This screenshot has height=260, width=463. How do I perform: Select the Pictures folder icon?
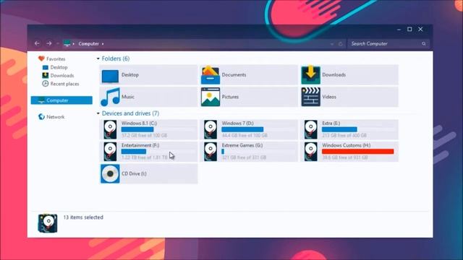tap(211, 97)
